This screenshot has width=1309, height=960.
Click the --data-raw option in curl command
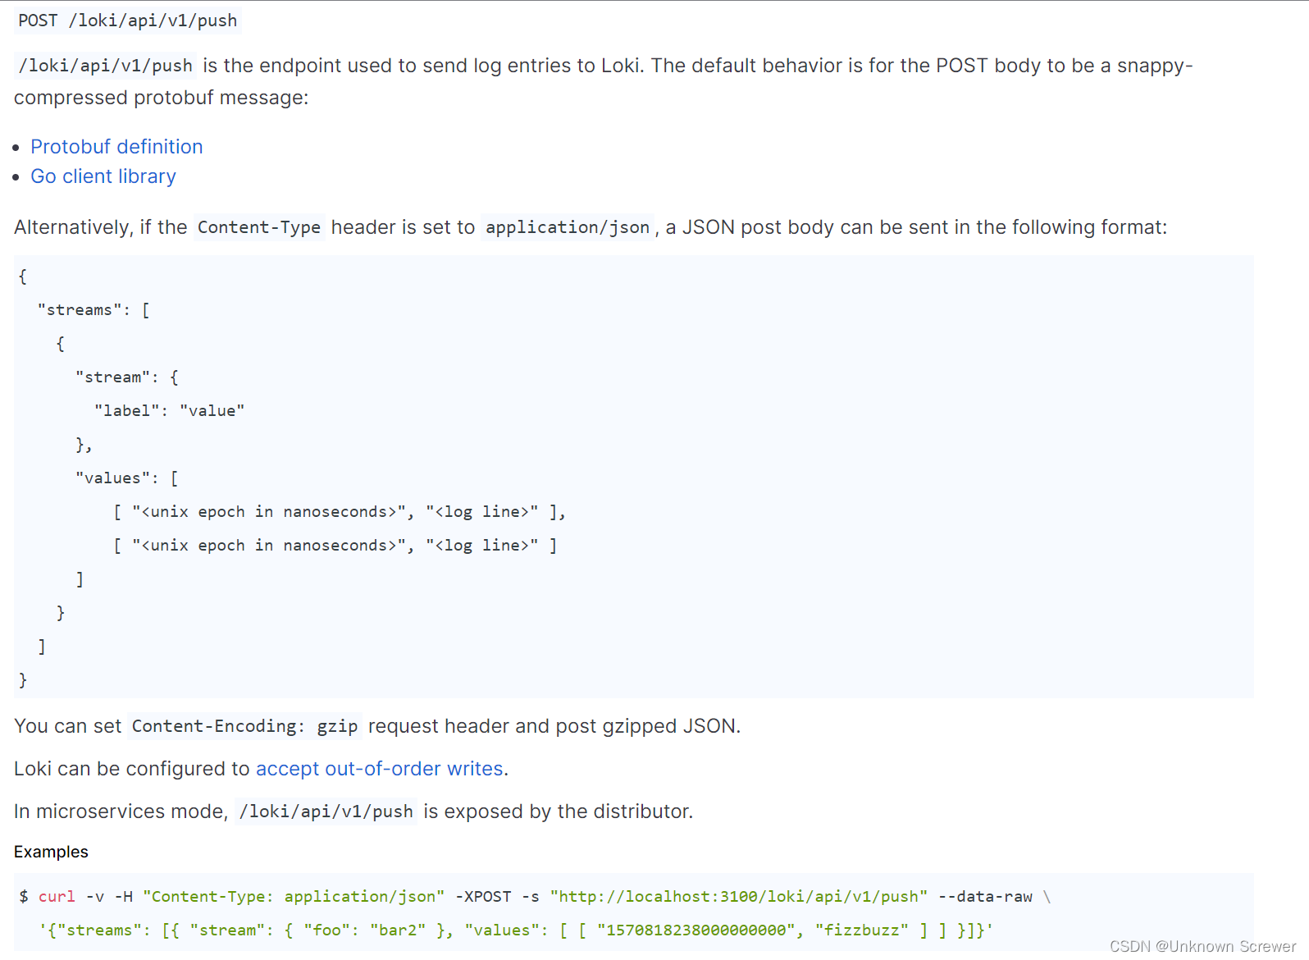tap(985, 897)
